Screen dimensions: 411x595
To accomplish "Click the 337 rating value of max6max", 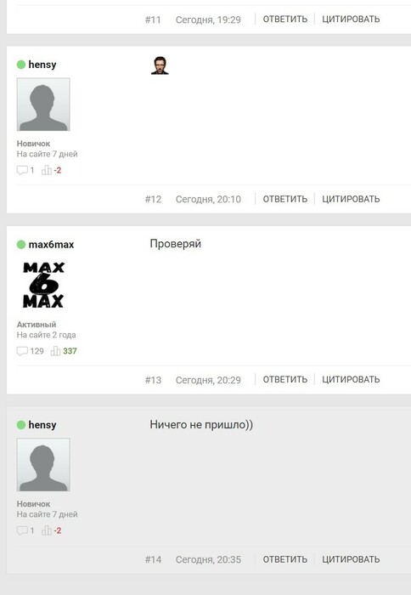I will pos(70,351).
